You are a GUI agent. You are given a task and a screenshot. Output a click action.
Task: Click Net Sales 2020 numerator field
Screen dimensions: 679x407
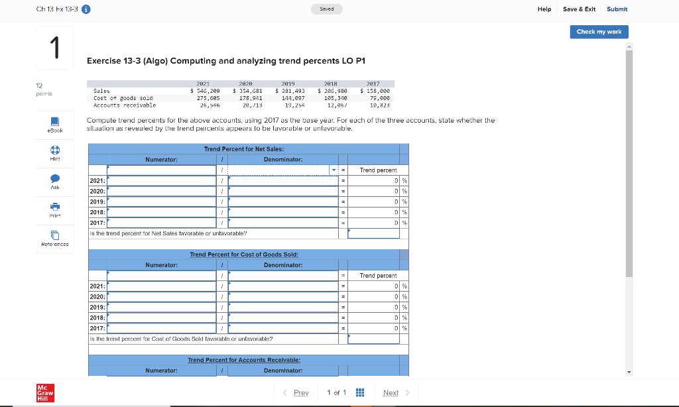[162, 192]
